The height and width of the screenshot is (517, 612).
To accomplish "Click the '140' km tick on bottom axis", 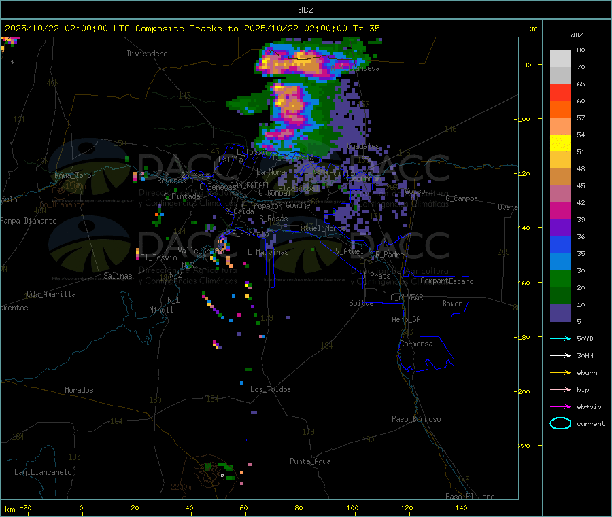I will tap(461, 508).
